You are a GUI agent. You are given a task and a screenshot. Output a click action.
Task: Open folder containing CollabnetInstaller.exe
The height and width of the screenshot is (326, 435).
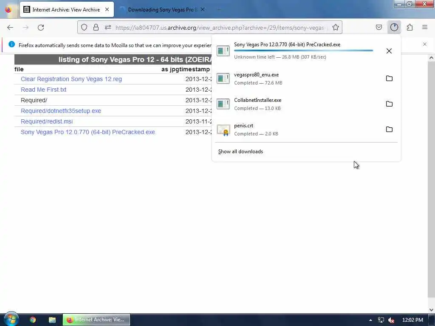pyautogui.click(x=389, y=104)
